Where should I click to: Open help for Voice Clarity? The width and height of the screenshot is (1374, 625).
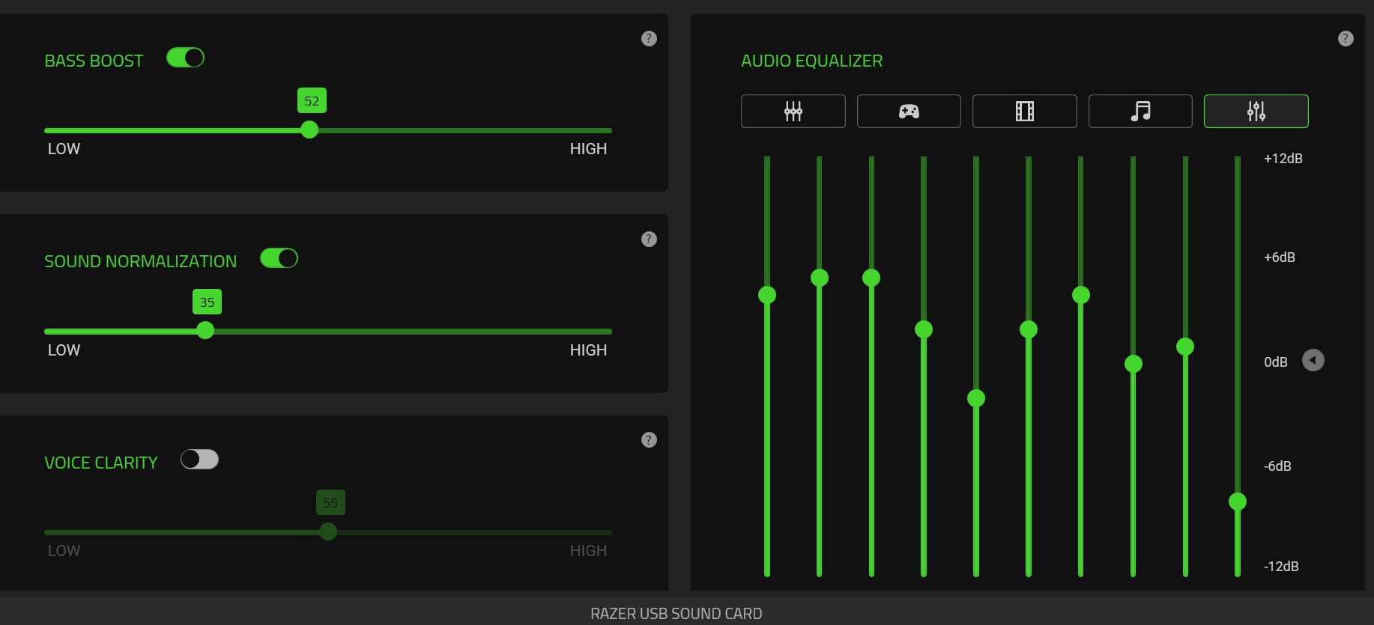coord(650,440)
